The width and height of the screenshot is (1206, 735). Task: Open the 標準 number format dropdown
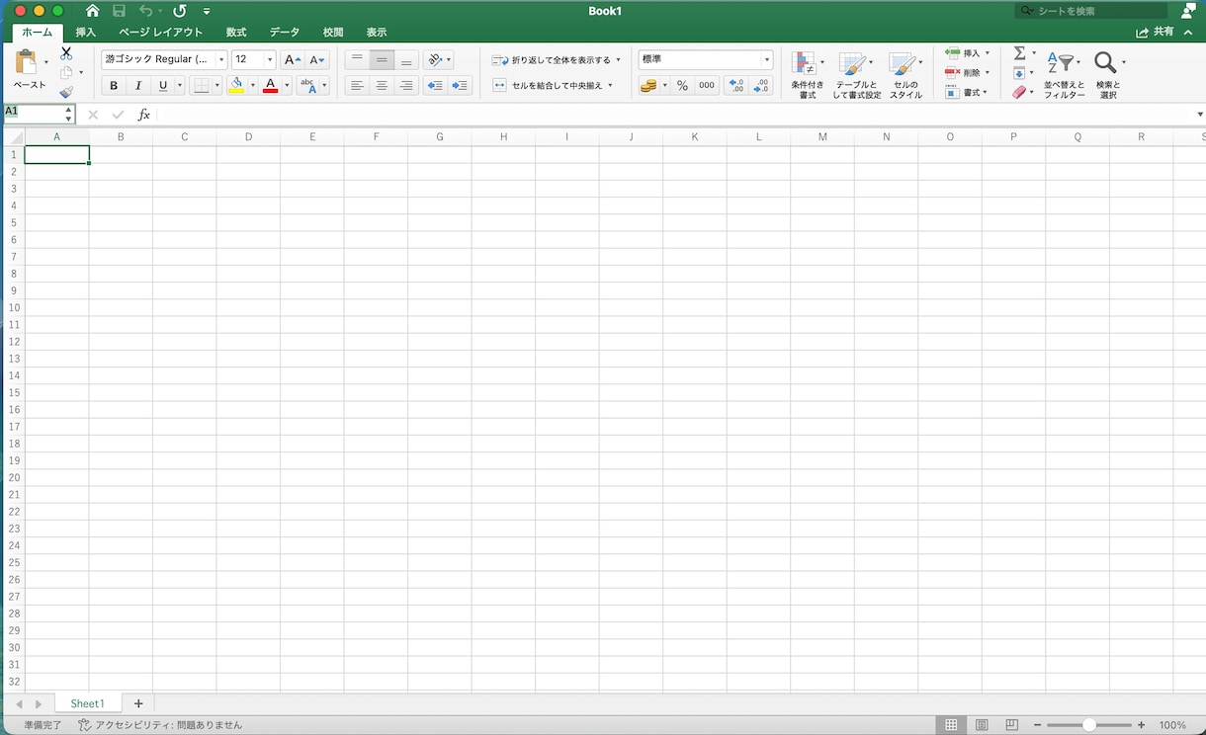coord(706,59)
